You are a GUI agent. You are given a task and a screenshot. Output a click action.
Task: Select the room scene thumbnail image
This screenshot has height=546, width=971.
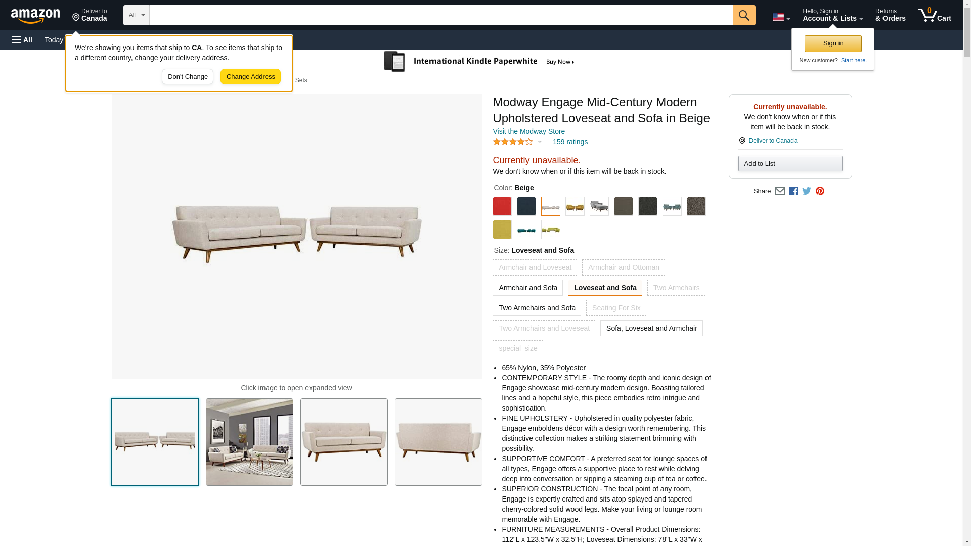(249, 442)
